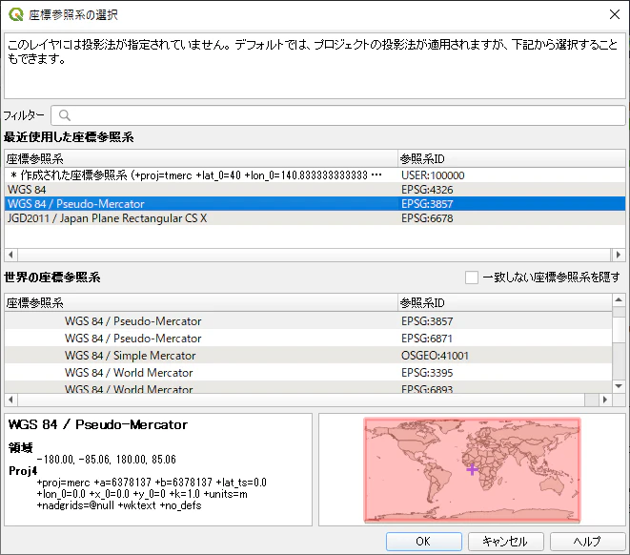Sort world list by 参照系ID column header
630x555 pixels.
(x=505, y=302)
